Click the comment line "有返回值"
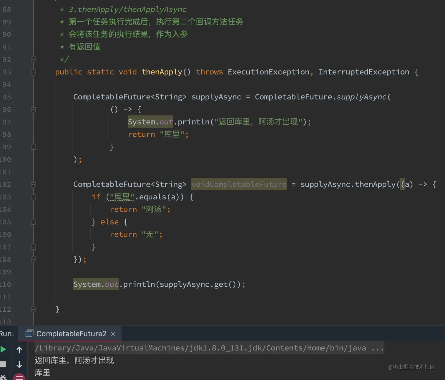The height and width of the screenshot is (380, 445). coord(84,47)
